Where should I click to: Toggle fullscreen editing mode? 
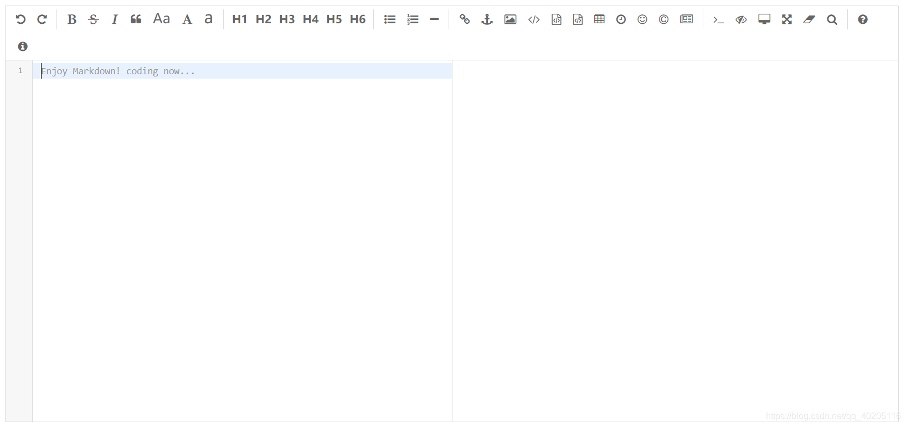pos(787,19)
